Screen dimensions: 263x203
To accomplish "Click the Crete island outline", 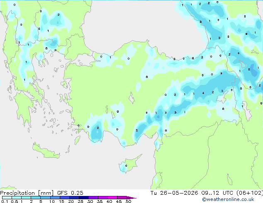I will point(46,150).
